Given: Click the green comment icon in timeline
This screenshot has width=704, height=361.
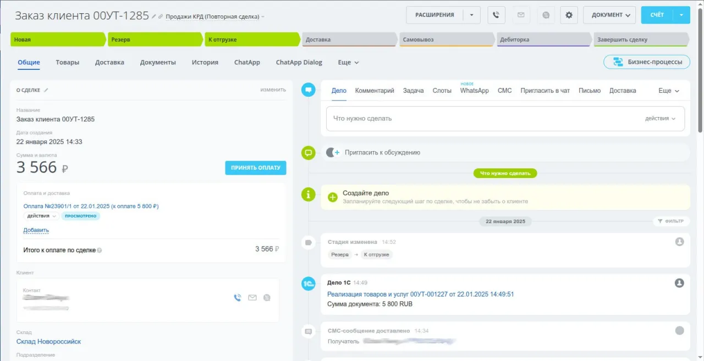Looking at the screenshot, I should tap(309, 153).
